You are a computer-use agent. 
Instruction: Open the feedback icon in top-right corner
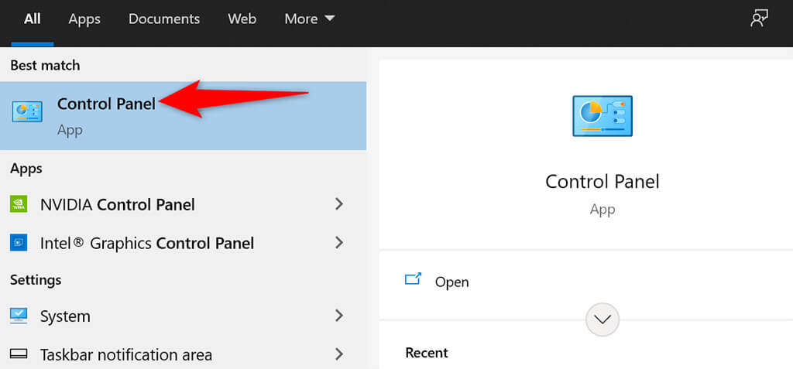tap(759, 19)
